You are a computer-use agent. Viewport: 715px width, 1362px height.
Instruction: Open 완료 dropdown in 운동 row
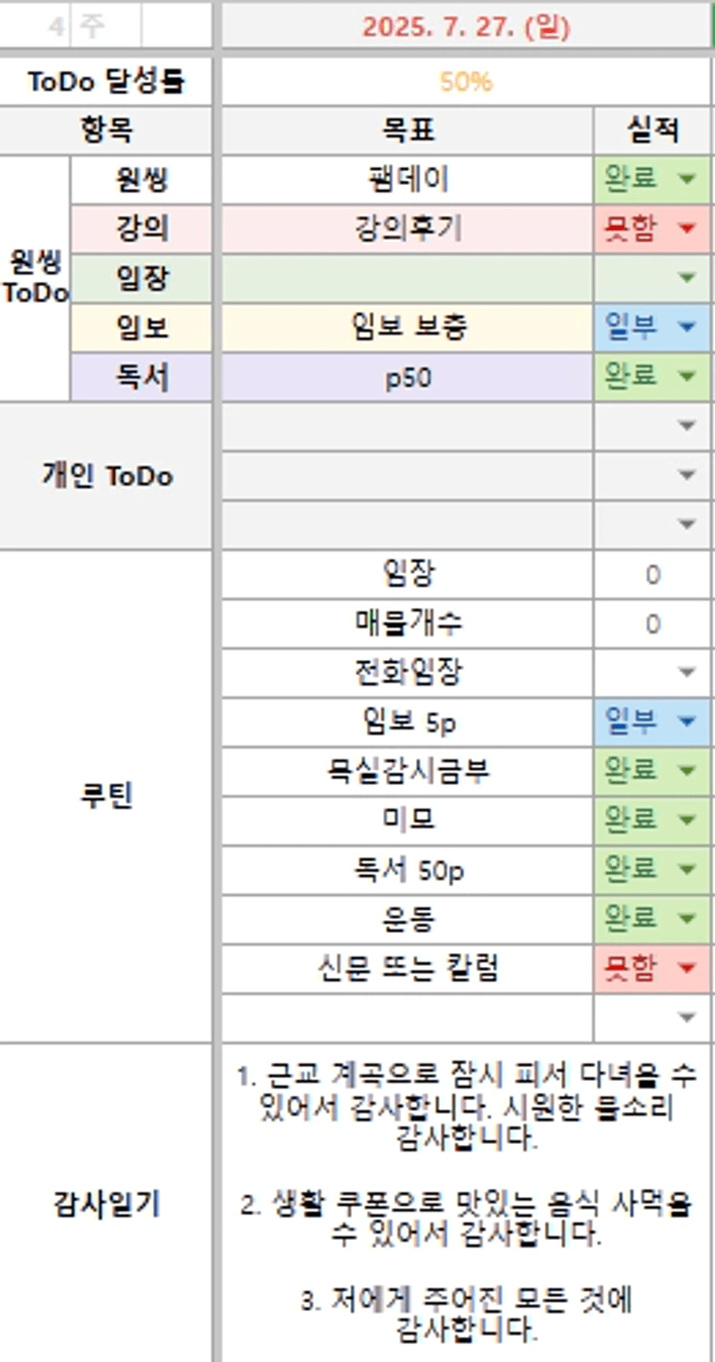coord(687,918)
